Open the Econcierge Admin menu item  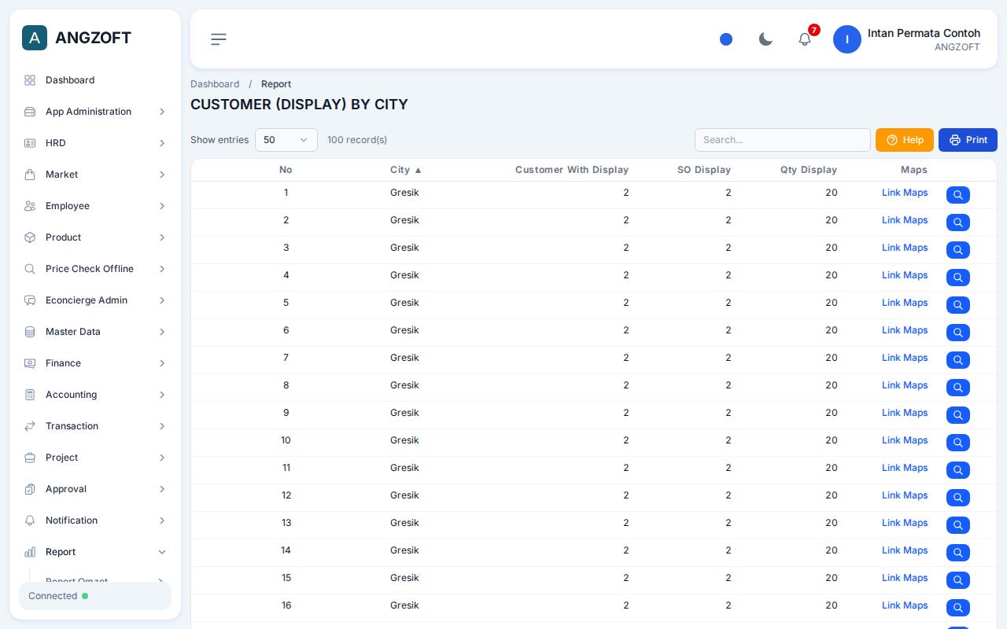pos(95,300)
